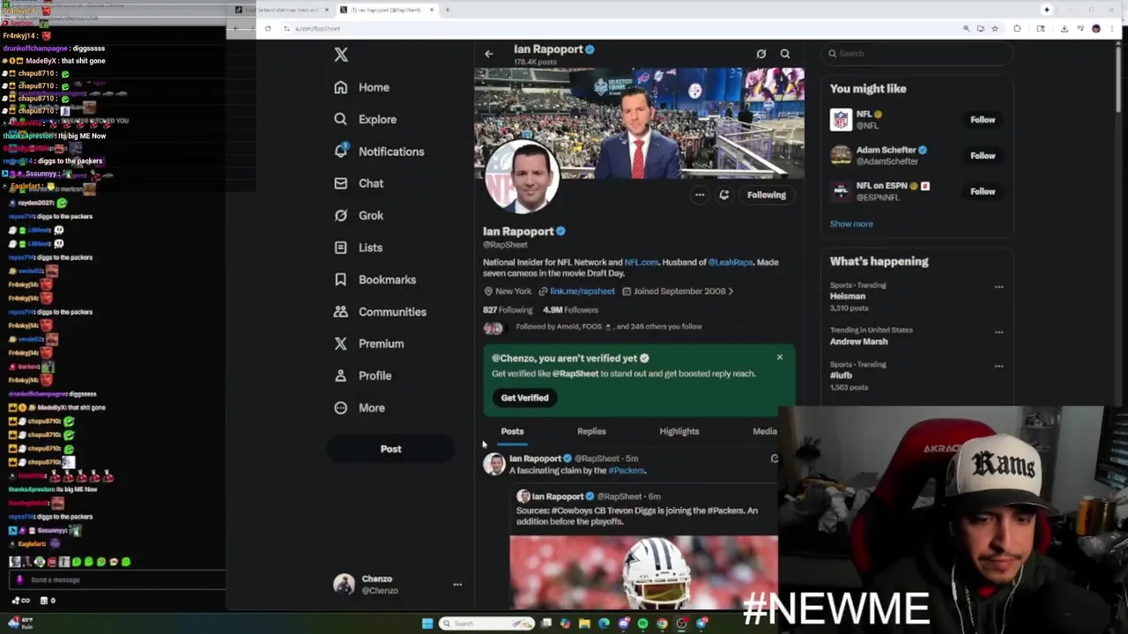Viewport: 1128px width, 634px height.
Task: Click the Post button
Action: [x=390, y=449]
